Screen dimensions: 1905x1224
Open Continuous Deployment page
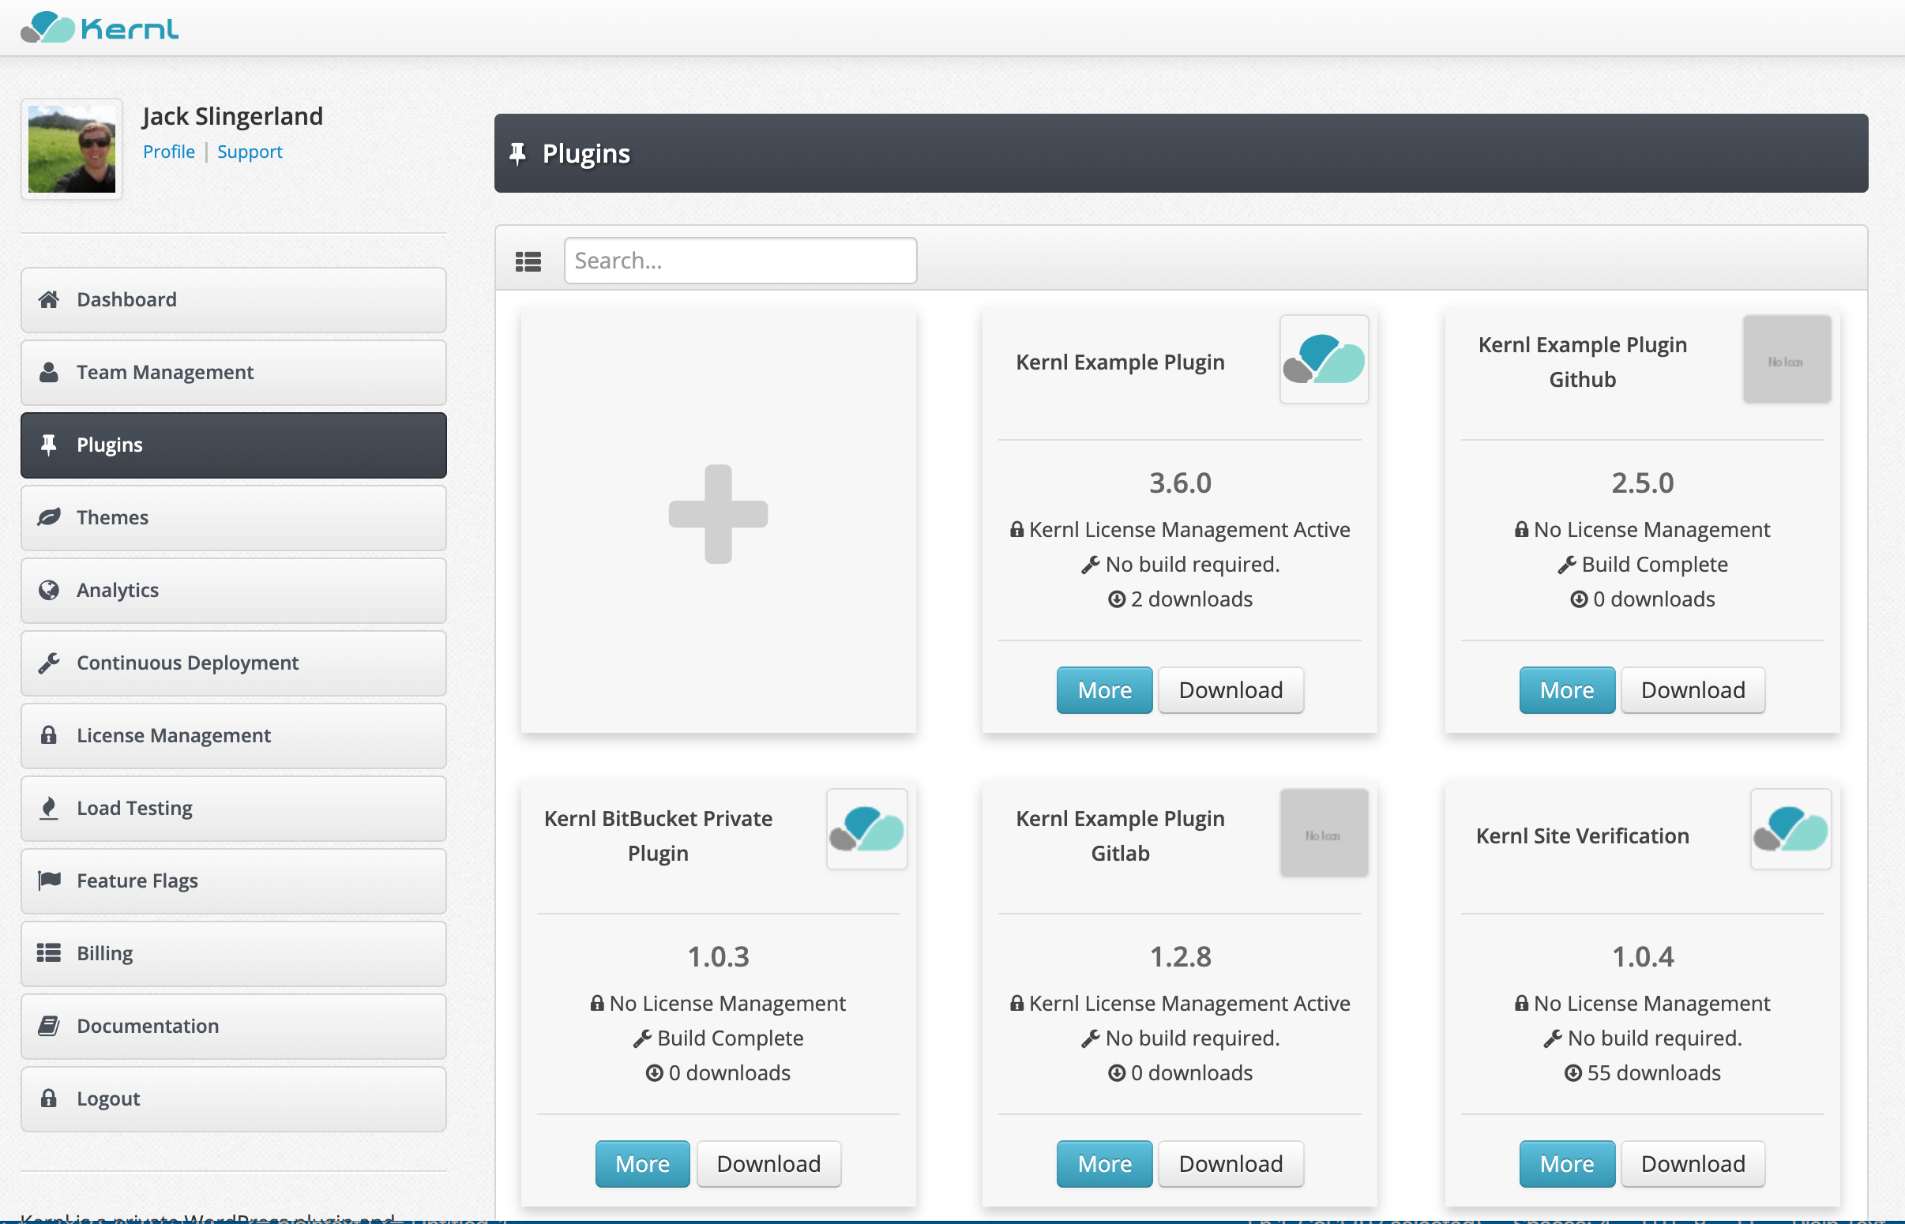tap(233, 663)
